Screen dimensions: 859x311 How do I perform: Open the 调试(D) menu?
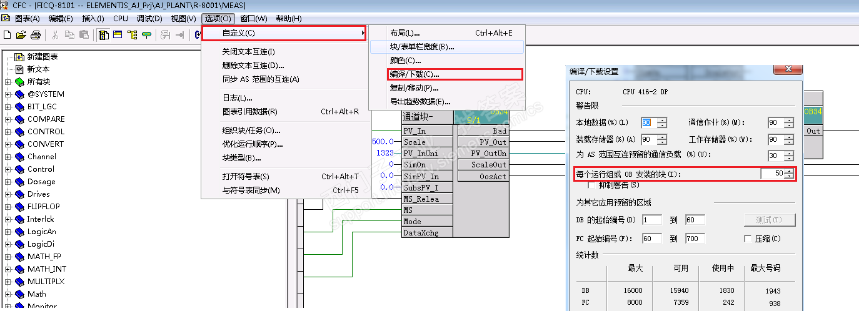click(149, 19)
